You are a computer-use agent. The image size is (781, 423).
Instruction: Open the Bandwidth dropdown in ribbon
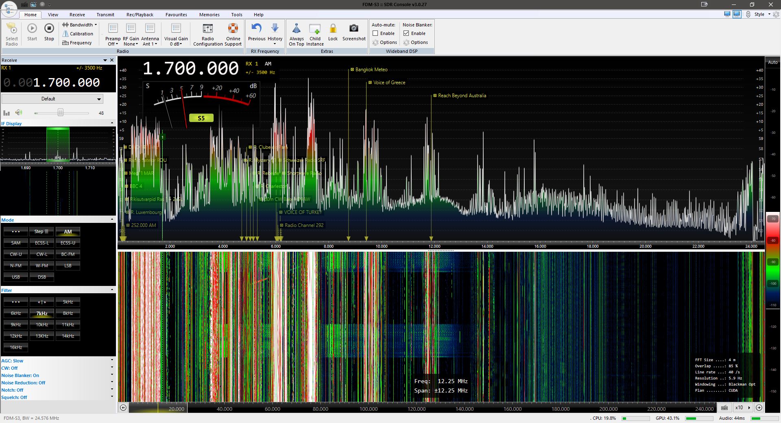pos(81,25)
